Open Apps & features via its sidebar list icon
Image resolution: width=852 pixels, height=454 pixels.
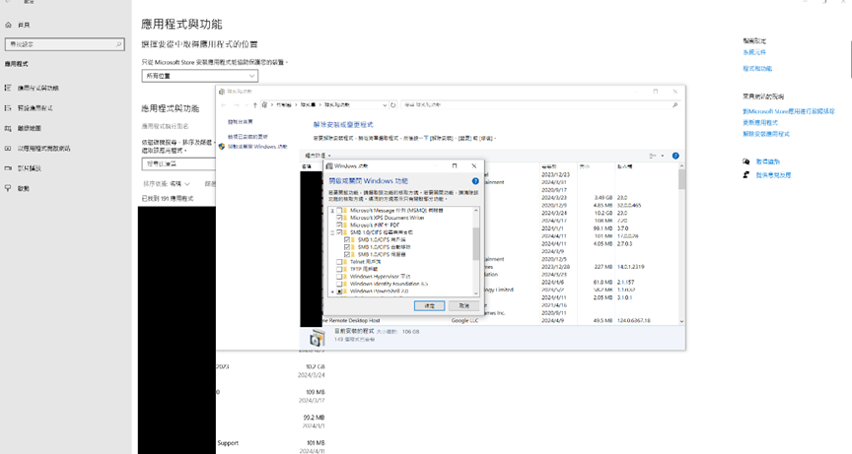(8, 88)
